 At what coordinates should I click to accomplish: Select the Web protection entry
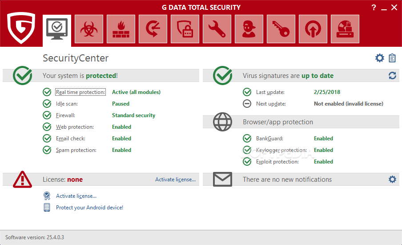click(x=75, y=127)
